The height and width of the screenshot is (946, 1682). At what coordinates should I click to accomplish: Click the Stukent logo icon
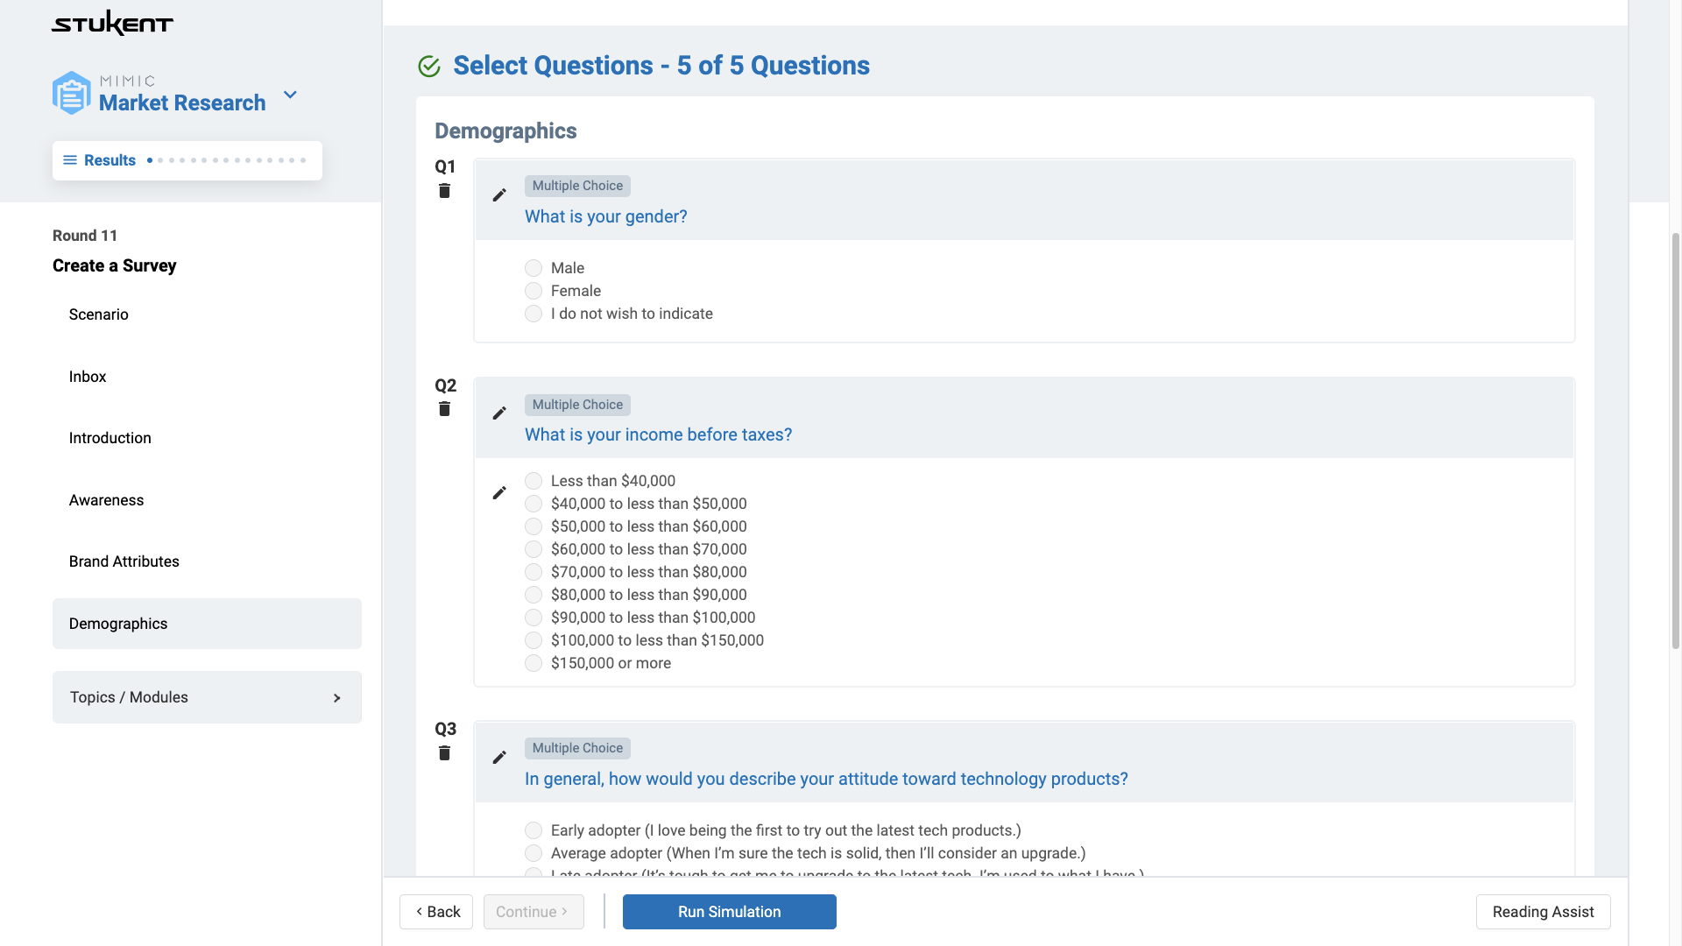(x=112, y=23)
